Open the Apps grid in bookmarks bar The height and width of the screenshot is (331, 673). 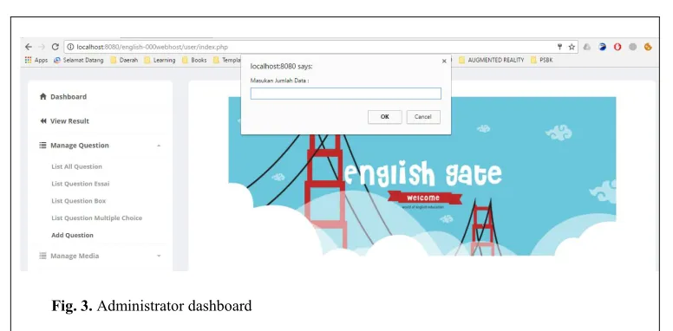click(x=36, y=60)
